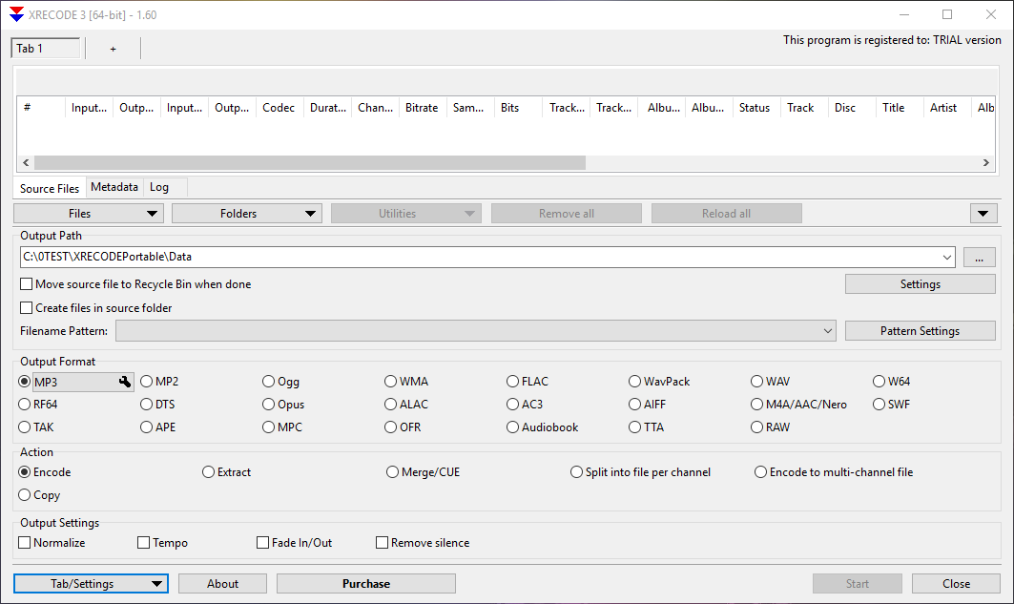Choose WAV output format
Image resolution: width=1014 pixels, height=604 pixels.
756,382
